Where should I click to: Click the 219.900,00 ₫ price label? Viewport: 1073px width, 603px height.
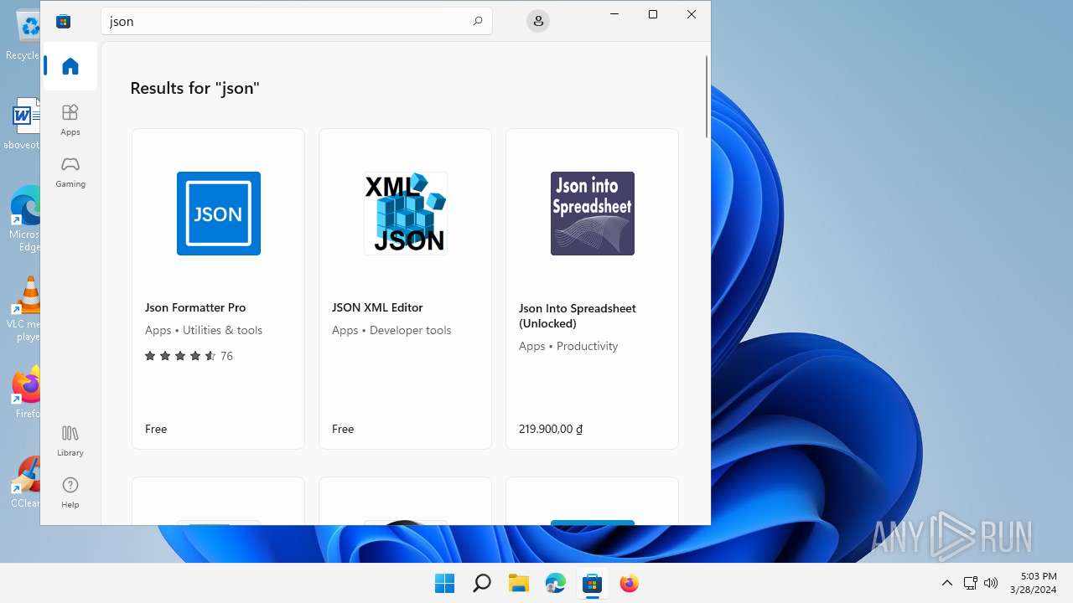pos(551,429)
